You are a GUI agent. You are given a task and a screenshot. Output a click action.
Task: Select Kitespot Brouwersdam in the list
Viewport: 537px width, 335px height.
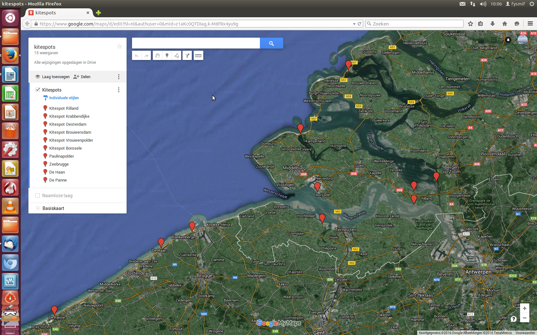pos(70,132)
